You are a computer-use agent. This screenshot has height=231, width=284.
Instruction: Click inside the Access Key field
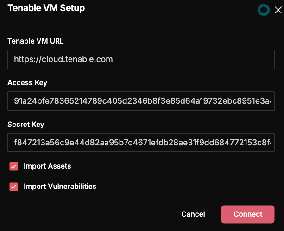coord(141,101)
